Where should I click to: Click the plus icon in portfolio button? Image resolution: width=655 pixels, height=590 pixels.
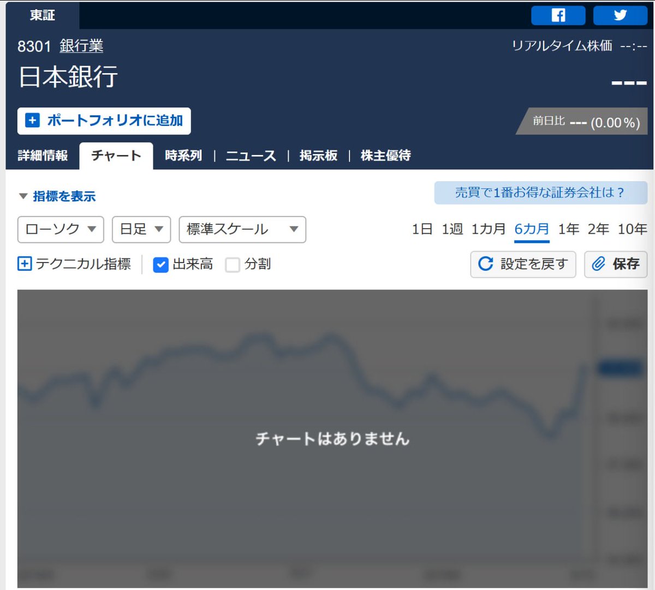[33, 121]
